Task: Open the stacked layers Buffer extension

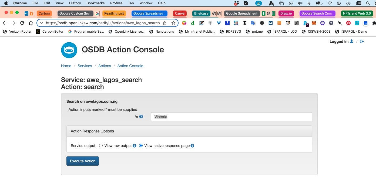Action: (x=245, y=23)
